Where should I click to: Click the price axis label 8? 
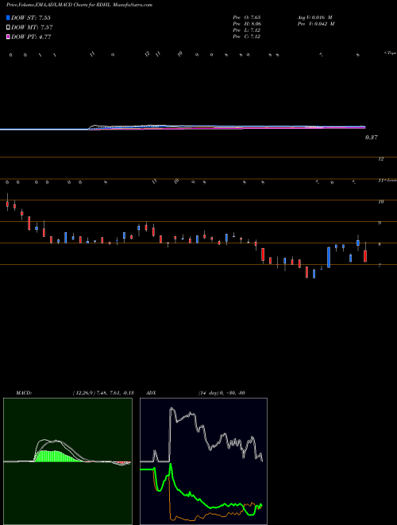(380, 245)
